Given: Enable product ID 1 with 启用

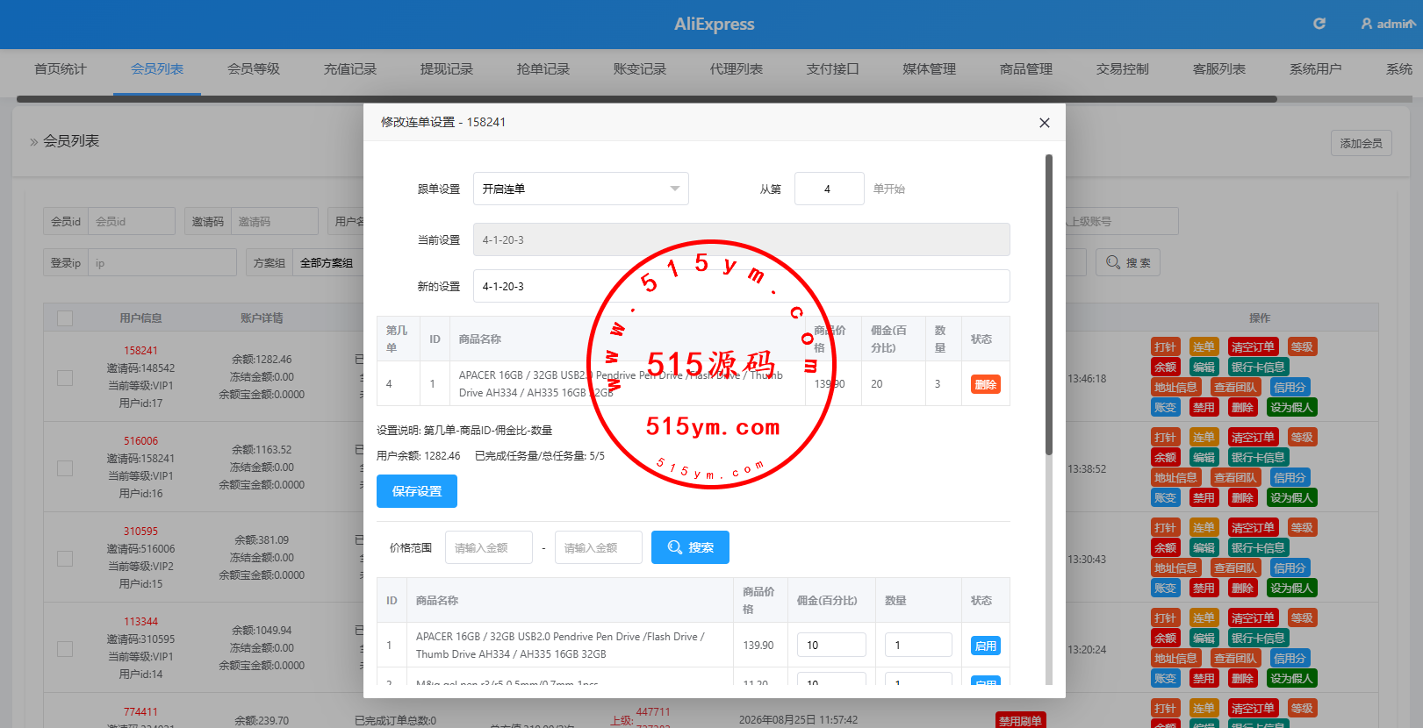Looking at the screenshot, I should (x=986, y=646).
